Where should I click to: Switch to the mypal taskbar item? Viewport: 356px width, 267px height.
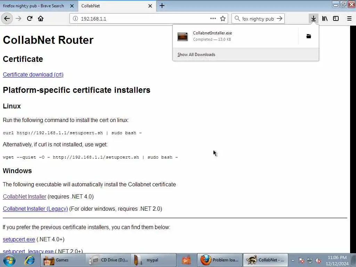[x=153, y=260]
